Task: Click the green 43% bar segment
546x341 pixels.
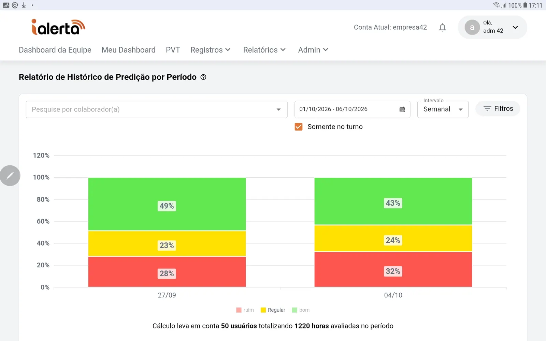Action: 393,201
